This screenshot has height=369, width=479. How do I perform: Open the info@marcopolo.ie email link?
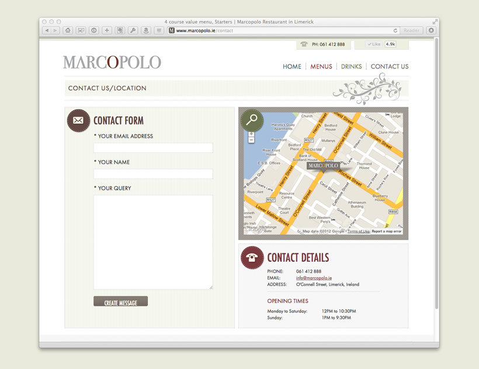(x=314, y=278)
